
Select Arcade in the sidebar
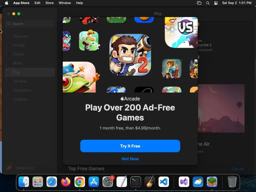pos(30,45)
